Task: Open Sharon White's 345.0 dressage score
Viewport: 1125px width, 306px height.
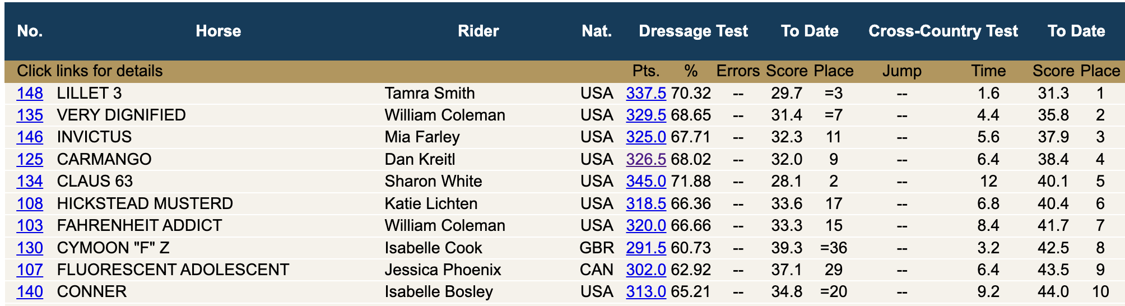Action: (x=646, y=181)
